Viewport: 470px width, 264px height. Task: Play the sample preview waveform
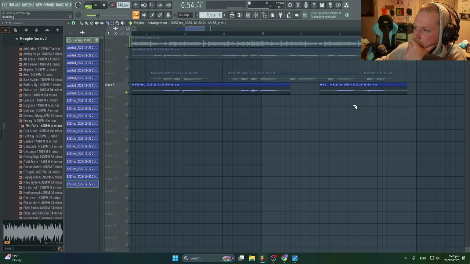33,233
